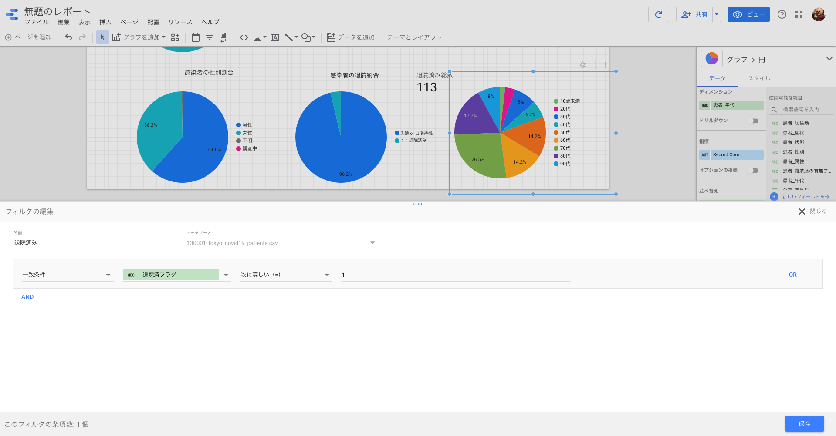The width and height of the screenshot is (836, 436).
Task: Switch to the データ tab
Action: click(717, 78)
